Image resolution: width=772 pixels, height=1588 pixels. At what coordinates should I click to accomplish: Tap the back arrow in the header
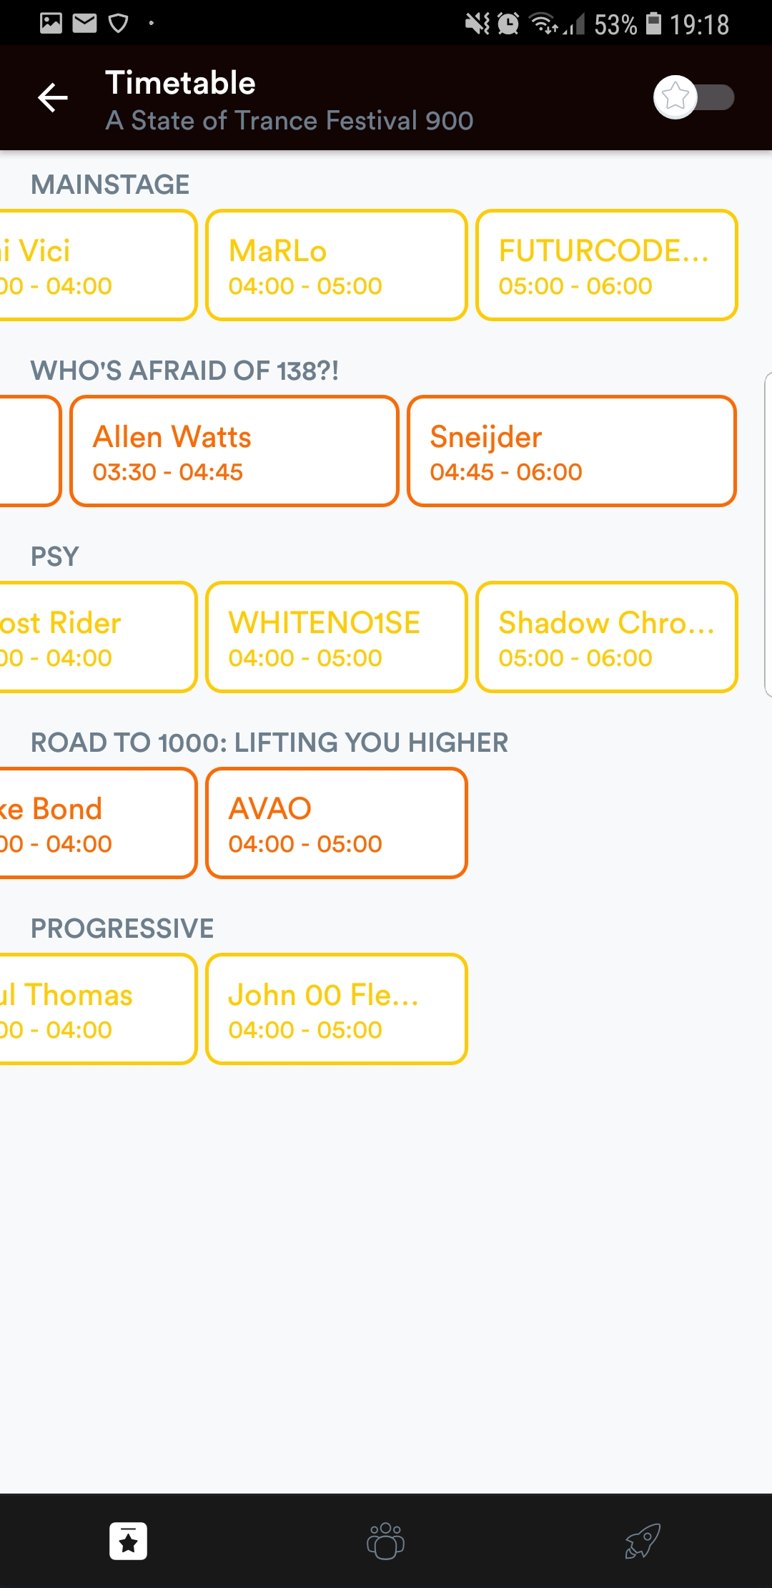53,98
